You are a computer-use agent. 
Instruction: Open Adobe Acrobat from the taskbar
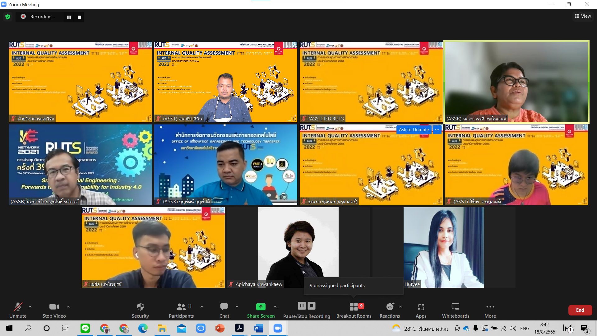pos(239,328)
